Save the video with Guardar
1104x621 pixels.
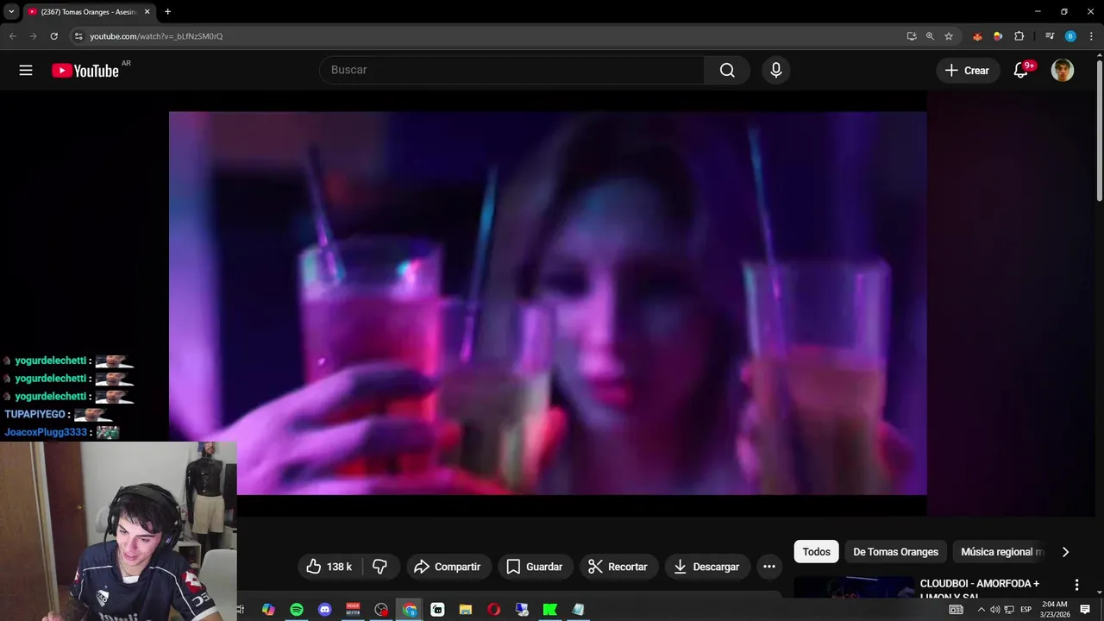click(534, 567)
